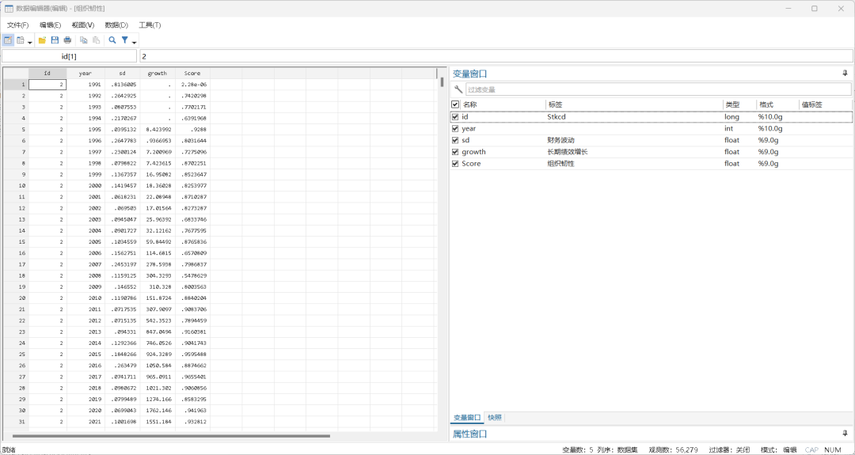This screenshot has width=855, height=455.
Task: Switch to the 快照 tab
Action: point(495,418)
